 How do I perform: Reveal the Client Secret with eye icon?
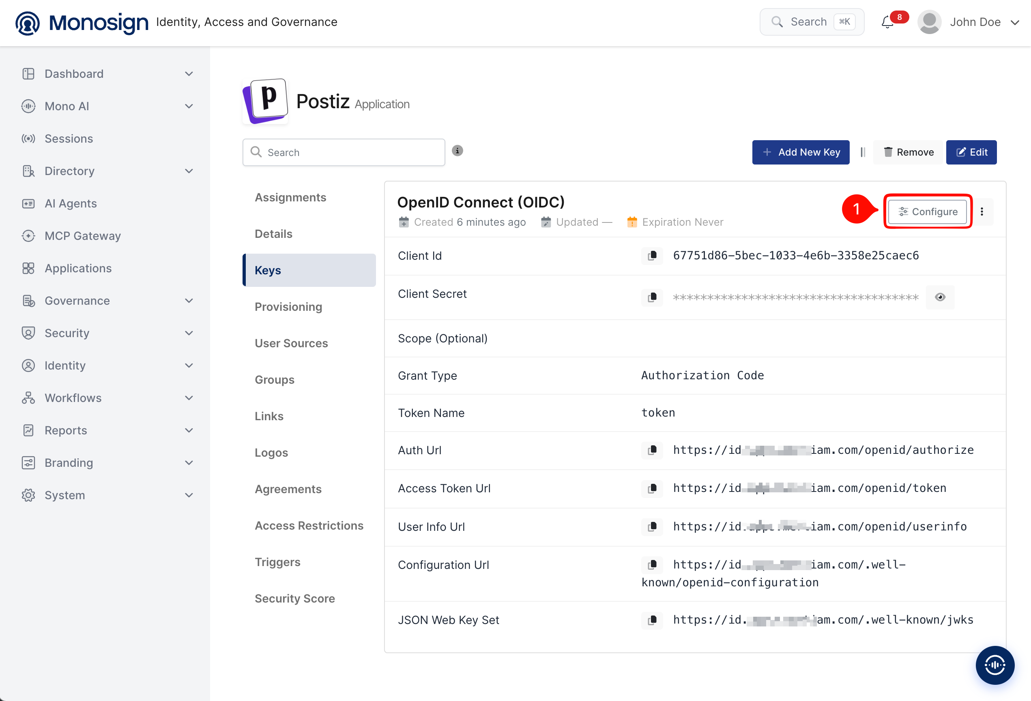click(x=940, y=297)
